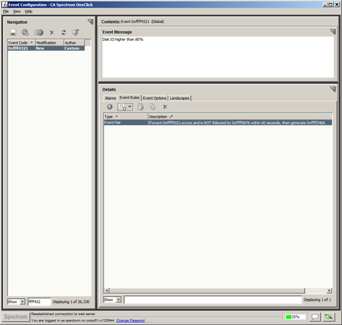
Task: Select the Event Pair type cell
Action: click(126, 123)
